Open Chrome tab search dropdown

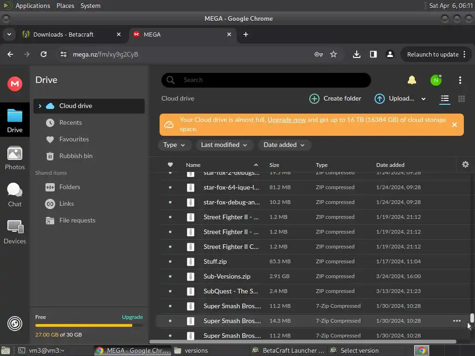pos(9,34)
